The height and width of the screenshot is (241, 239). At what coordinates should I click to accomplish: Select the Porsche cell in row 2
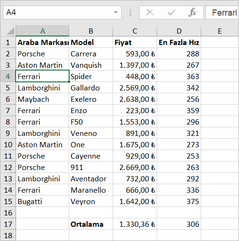click(x=43, y=54)
